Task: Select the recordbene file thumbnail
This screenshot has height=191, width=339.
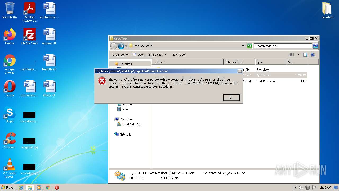Action: 29,117
